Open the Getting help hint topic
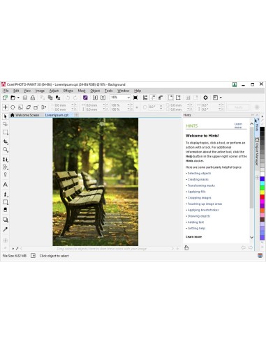Image resolution: width=266 pixels, height=343 pixels. 196,228
